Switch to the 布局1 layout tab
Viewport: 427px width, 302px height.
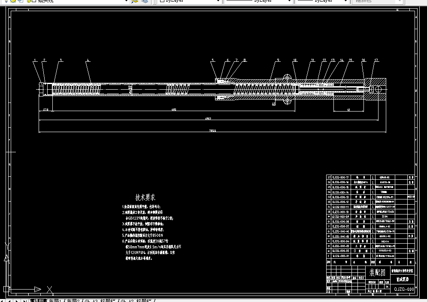click(55, 300)
